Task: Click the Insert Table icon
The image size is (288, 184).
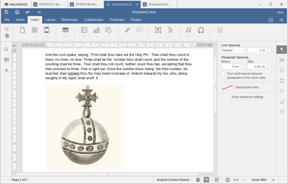Action: click(66, 30)
